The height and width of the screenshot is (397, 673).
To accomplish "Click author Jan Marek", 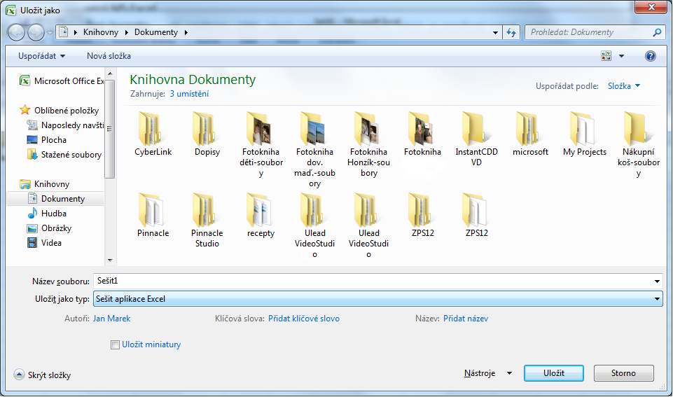I will point(111,319).
